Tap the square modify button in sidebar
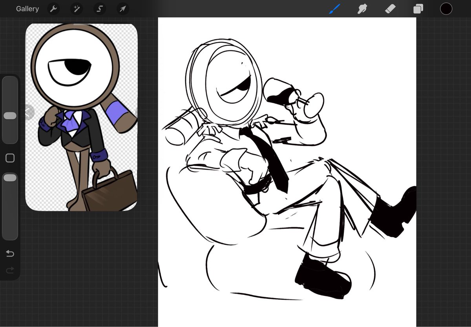 click(10, 158)
